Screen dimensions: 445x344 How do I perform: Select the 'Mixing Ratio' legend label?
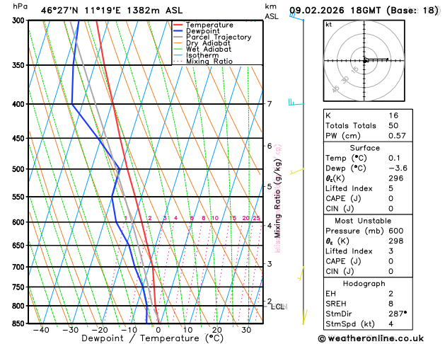coord(209,62)
